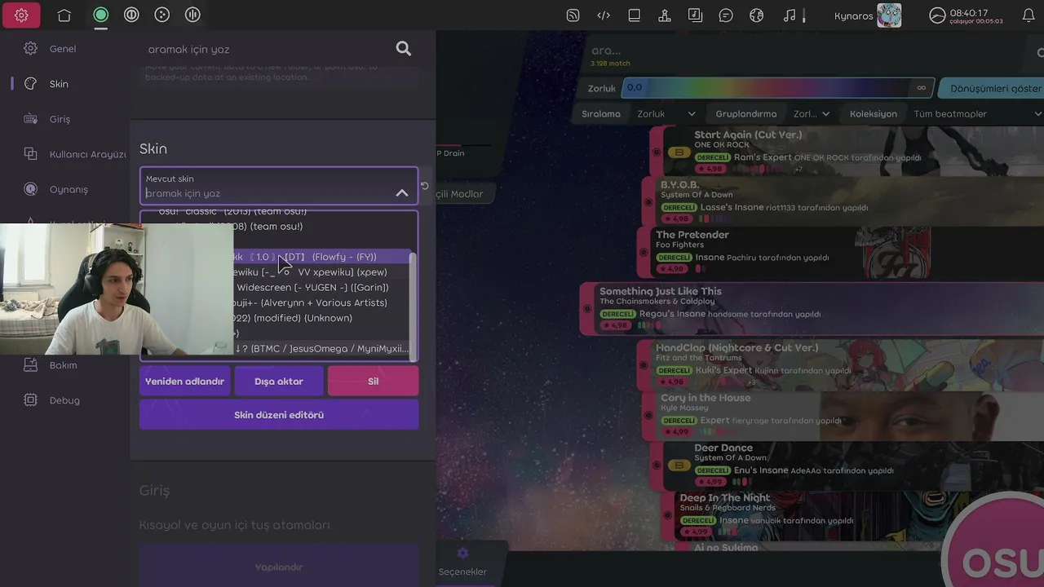1044x587 pixels.
Task: Click the magnifier icon in settings search
Action: pos(404,49)
